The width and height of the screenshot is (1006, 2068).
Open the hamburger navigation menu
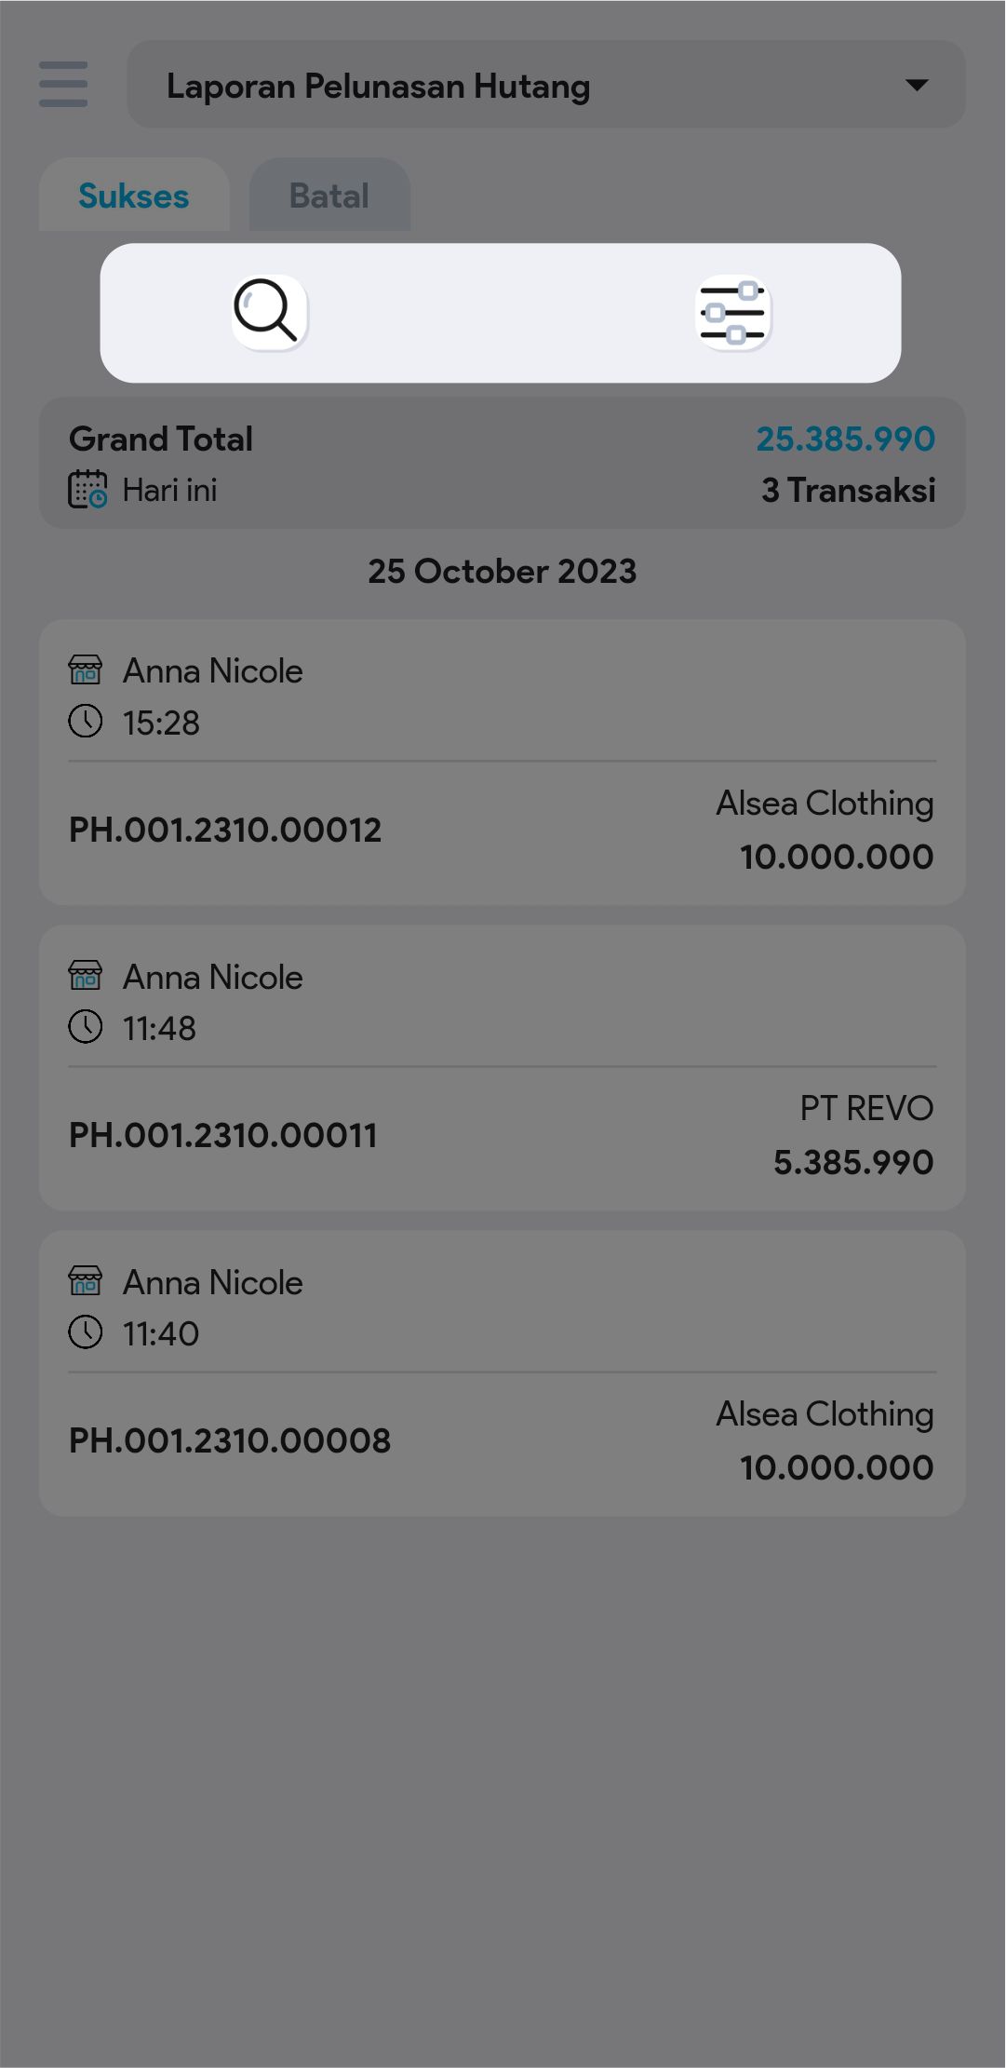(x=63, y=85)
